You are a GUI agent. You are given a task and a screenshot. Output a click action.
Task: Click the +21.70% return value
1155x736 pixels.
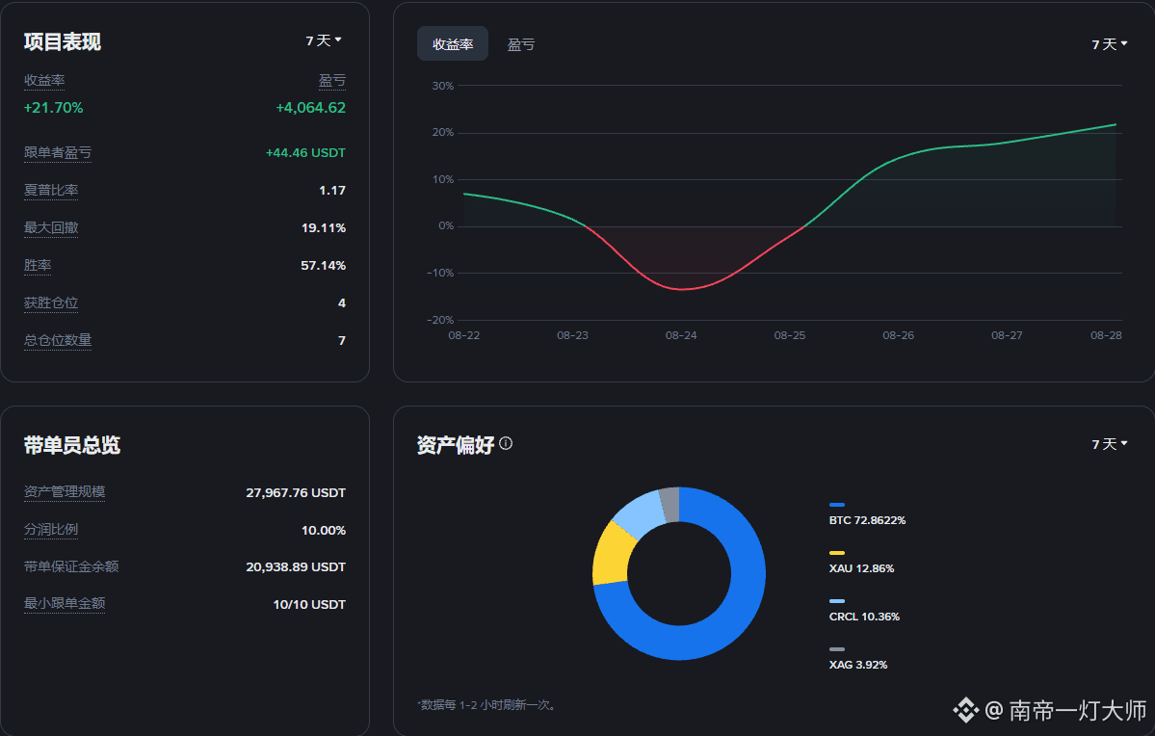(53, 108)
